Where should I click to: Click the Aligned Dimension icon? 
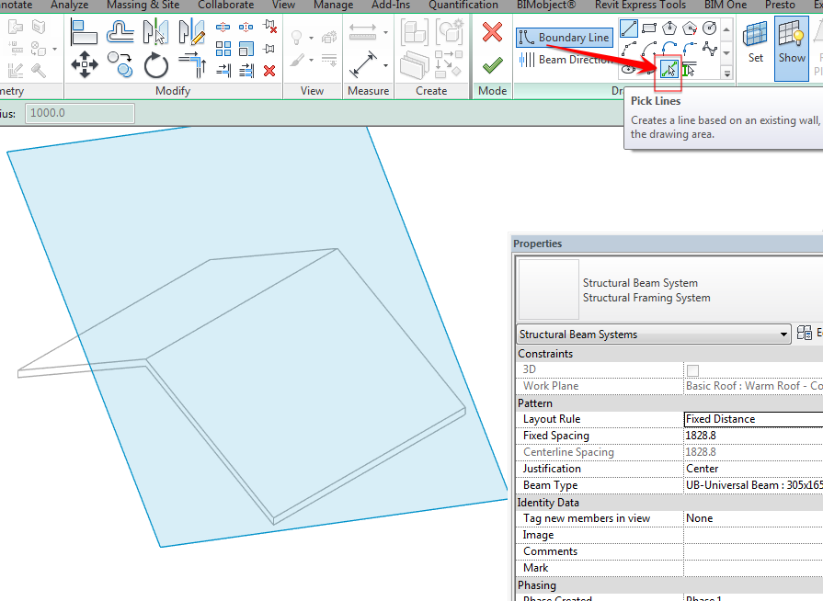click(x=362, y=65)
